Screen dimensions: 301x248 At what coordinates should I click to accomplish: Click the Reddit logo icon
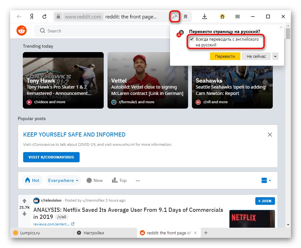click(22, 30)
